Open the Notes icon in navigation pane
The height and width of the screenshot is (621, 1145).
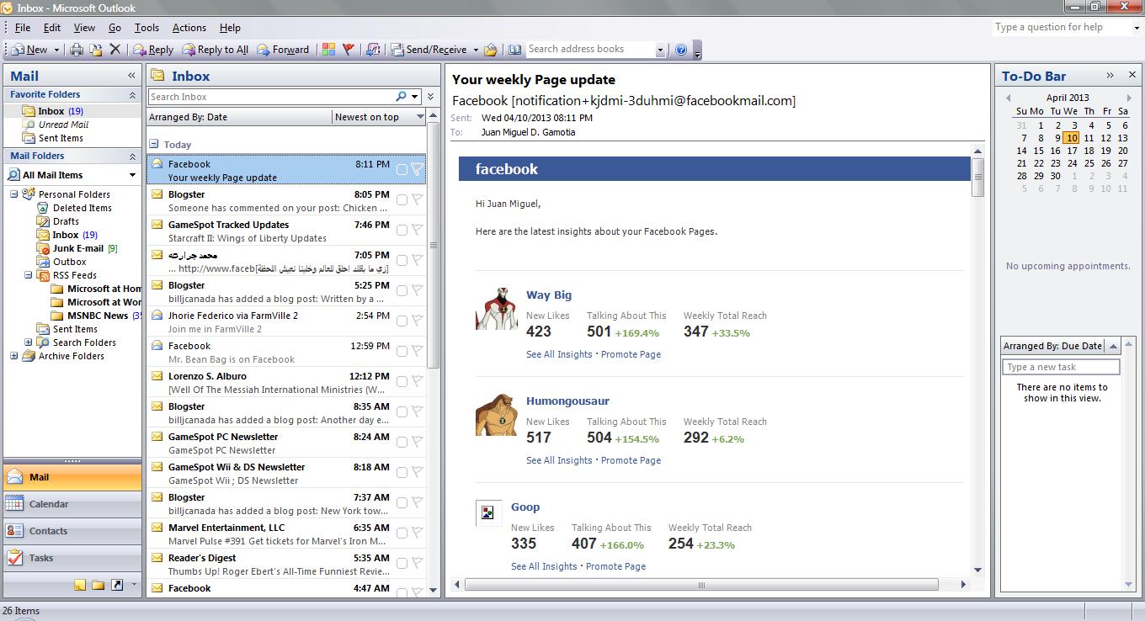coord(80,585)
